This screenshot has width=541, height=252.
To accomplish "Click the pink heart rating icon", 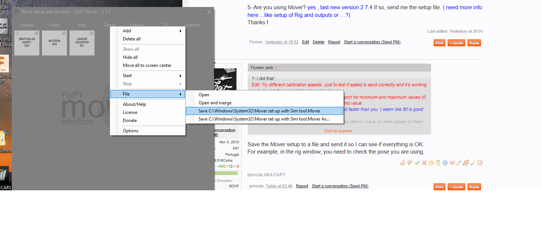I will [x=452, y=163].
